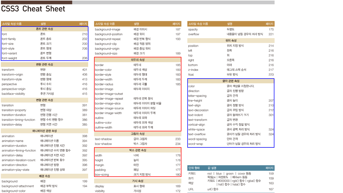The width and height of the screenshot is (343, 193).
Task: Select the "단위 형태" column header
Action: [194, 168]
